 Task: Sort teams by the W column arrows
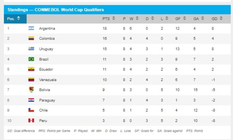137,18
